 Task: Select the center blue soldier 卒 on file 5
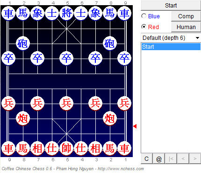pyautogui.click(x=66, y=58)
